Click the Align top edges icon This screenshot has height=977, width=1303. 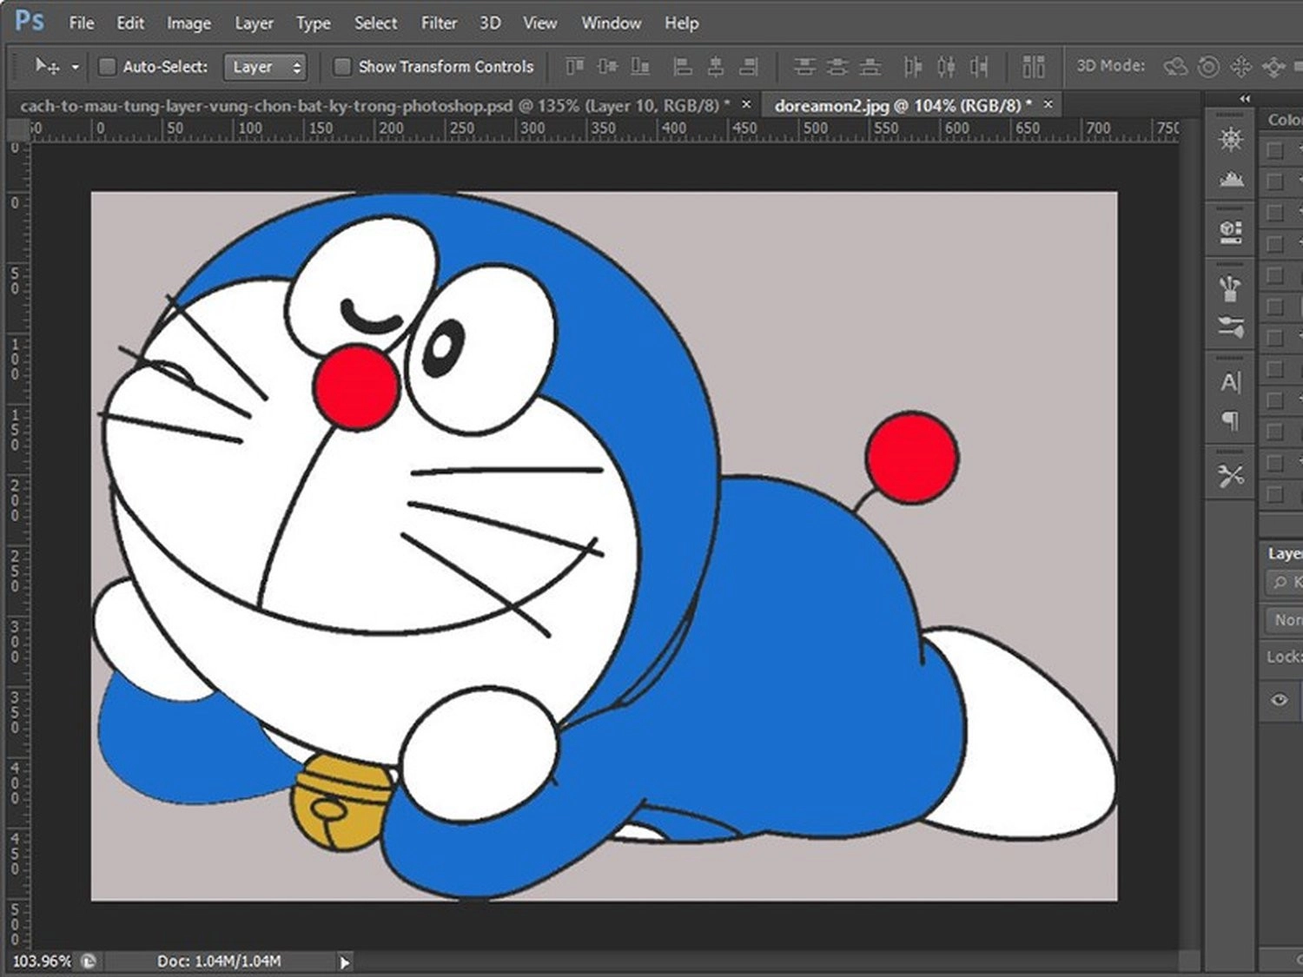(575, 66)
